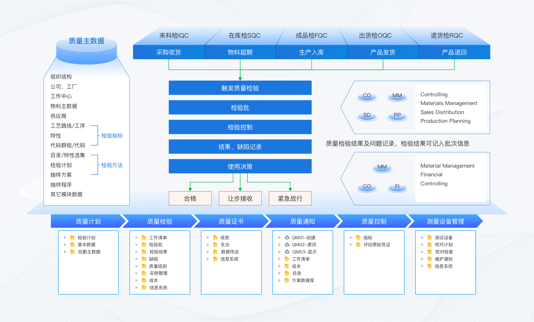Open the 测量设备管理 tab
Image resolution: width=534 pixels, height=322 pixels.
coord(445,221)
